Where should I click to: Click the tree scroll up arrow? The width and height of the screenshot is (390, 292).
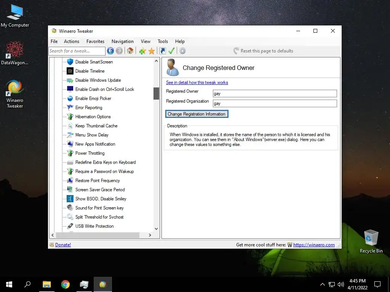pyautogui.click(x=156, y=61)
